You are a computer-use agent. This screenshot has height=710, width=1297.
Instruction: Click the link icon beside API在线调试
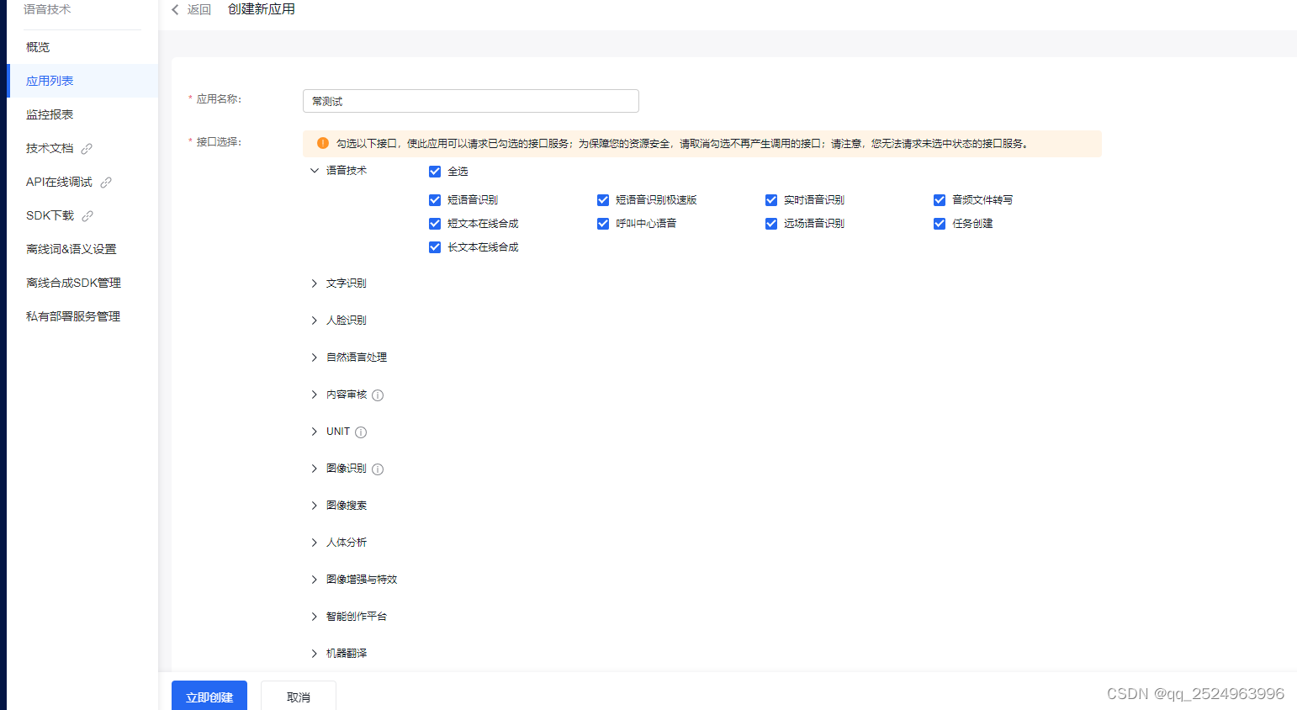(x=106, y=183)
